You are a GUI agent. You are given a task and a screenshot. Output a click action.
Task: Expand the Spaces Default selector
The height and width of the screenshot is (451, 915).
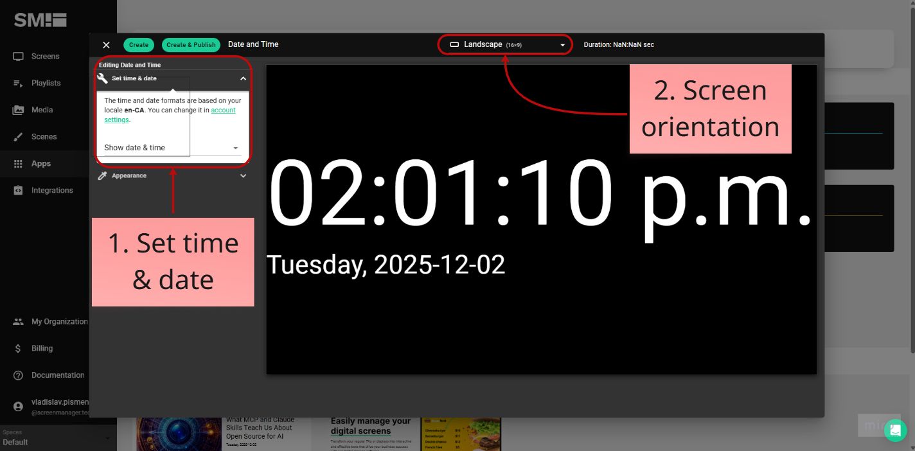click(58, 438)
